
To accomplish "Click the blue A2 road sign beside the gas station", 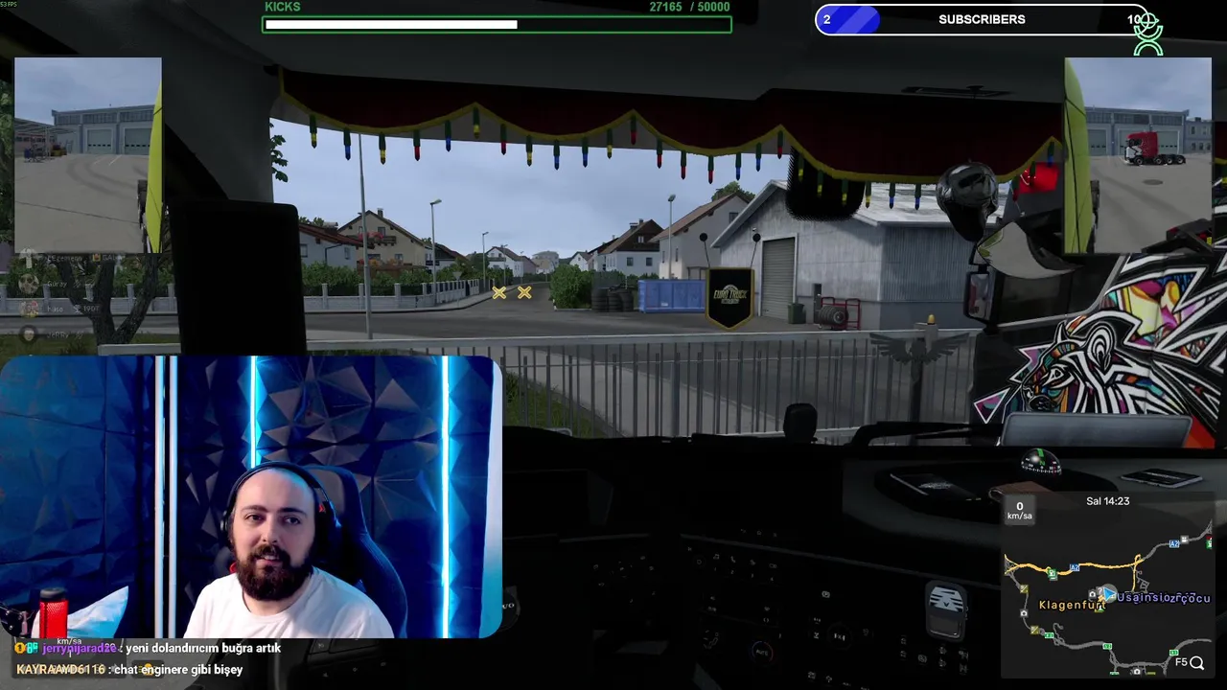I will coord(1075,567).
